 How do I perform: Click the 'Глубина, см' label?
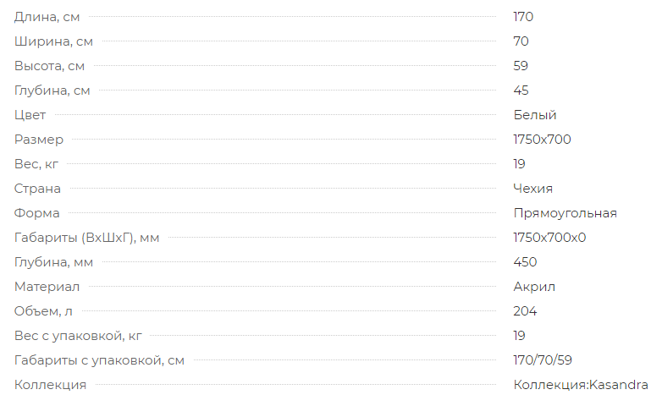pyautogui.click(x=52, y=91)
